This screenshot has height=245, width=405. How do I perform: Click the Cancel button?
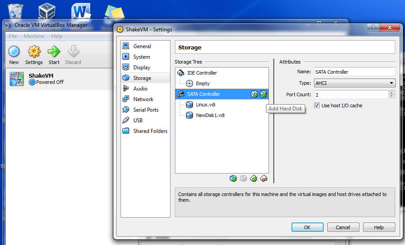coord(343,227)
